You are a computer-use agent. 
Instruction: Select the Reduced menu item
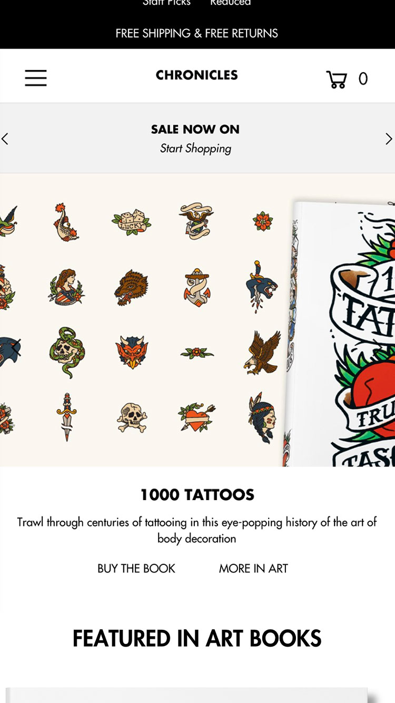(x=230, y=3)
